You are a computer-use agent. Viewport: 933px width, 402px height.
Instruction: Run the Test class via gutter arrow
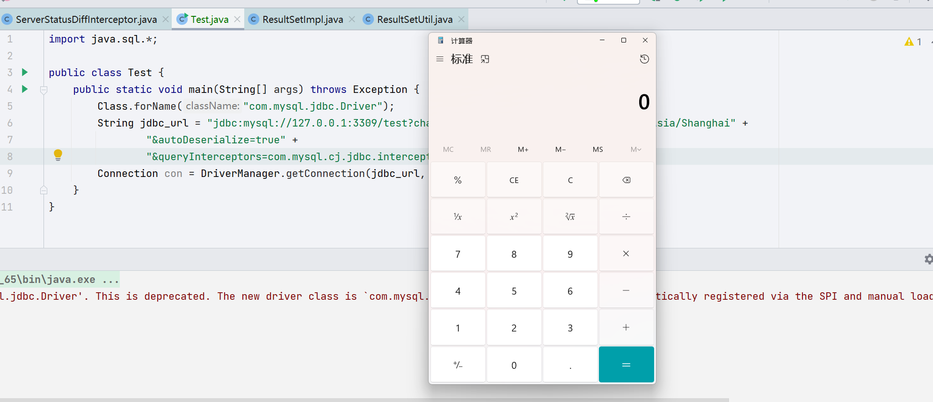point(25,72)
